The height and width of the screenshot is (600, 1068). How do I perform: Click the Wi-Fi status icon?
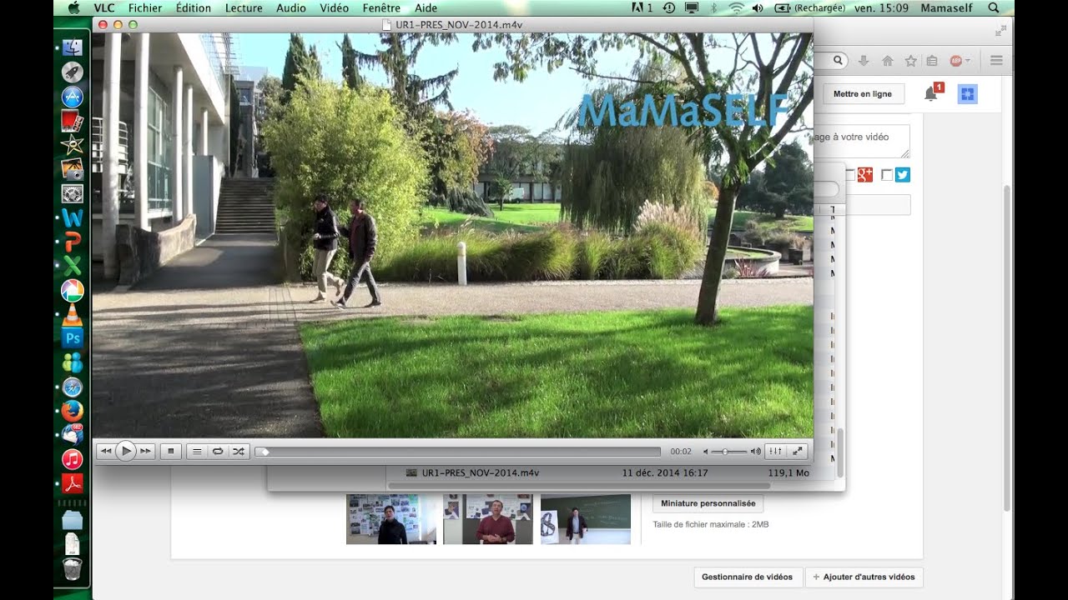point(736,7)
